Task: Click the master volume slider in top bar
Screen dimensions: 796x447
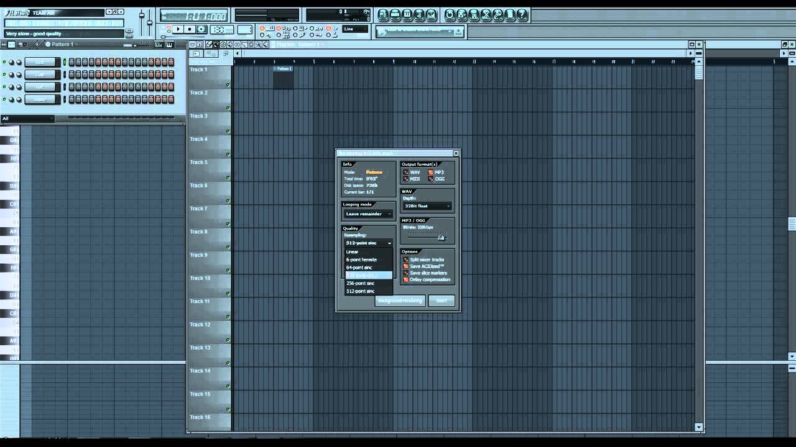Action: pos(142,16)
